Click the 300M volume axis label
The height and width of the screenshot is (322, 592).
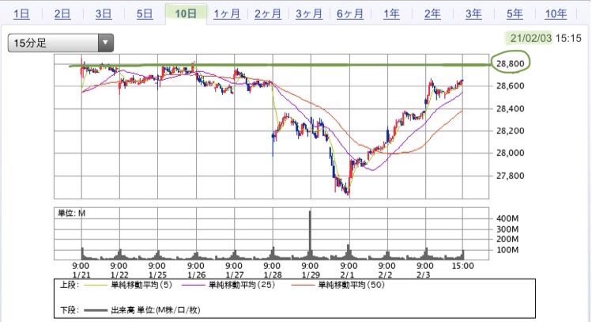pyautogui.click(x=507, y=229)
